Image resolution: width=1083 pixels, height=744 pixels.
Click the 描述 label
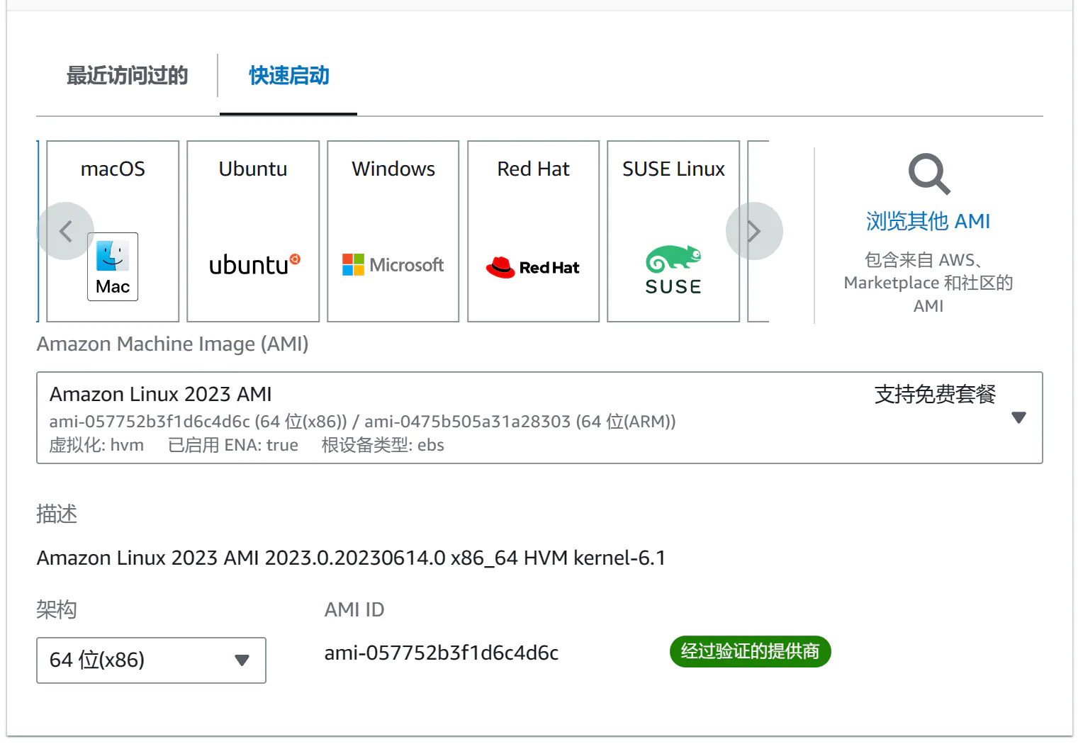coord(57,514)
